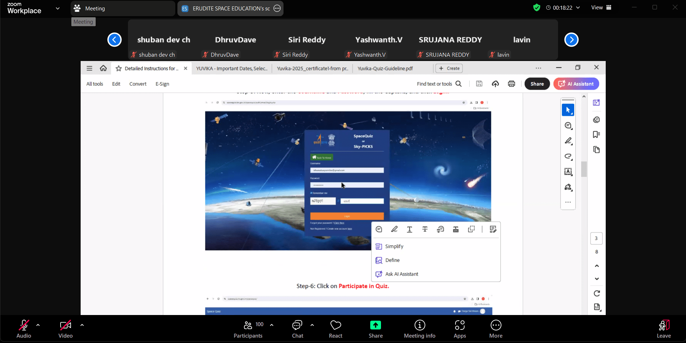The image size is (686, 343).
Task: Expand audio options arrow next to Audio
Action: [x=38, y=325]
